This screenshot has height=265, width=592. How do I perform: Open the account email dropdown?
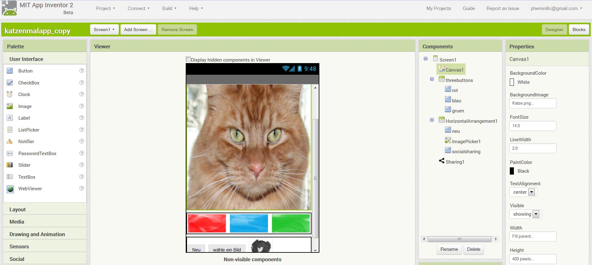coord(556,8)
